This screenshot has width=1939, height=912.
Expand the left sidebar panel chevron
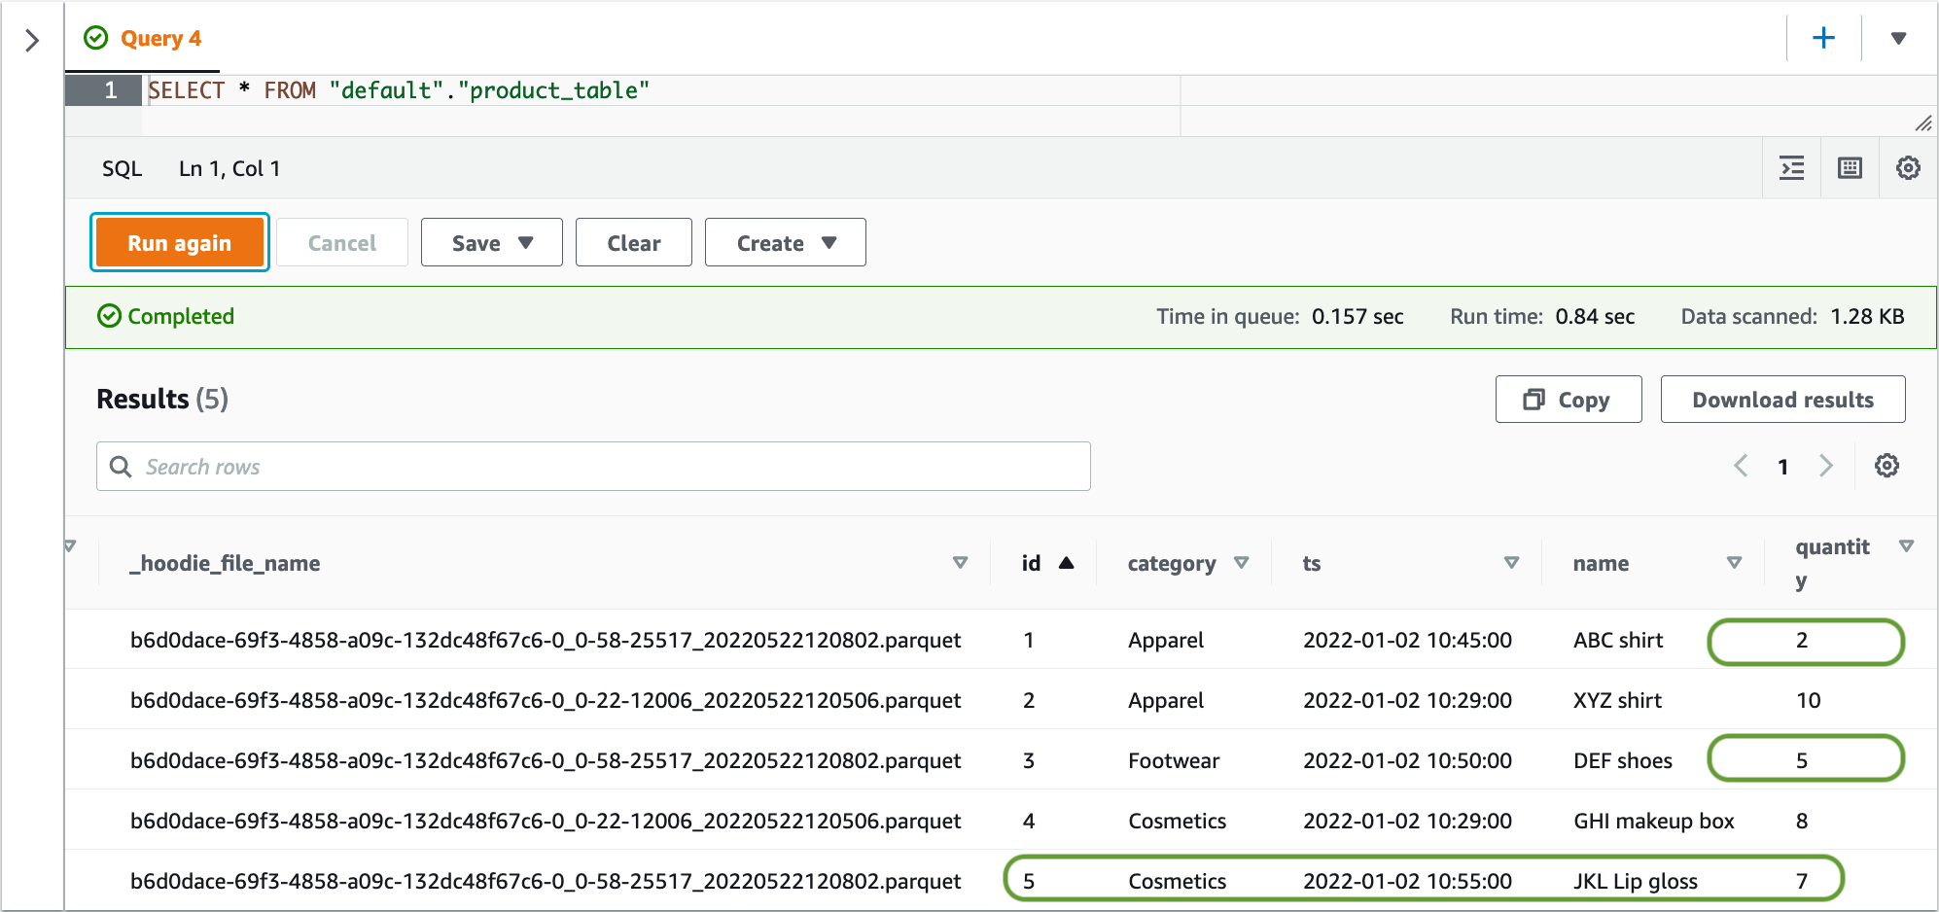(x=32, y=40)
